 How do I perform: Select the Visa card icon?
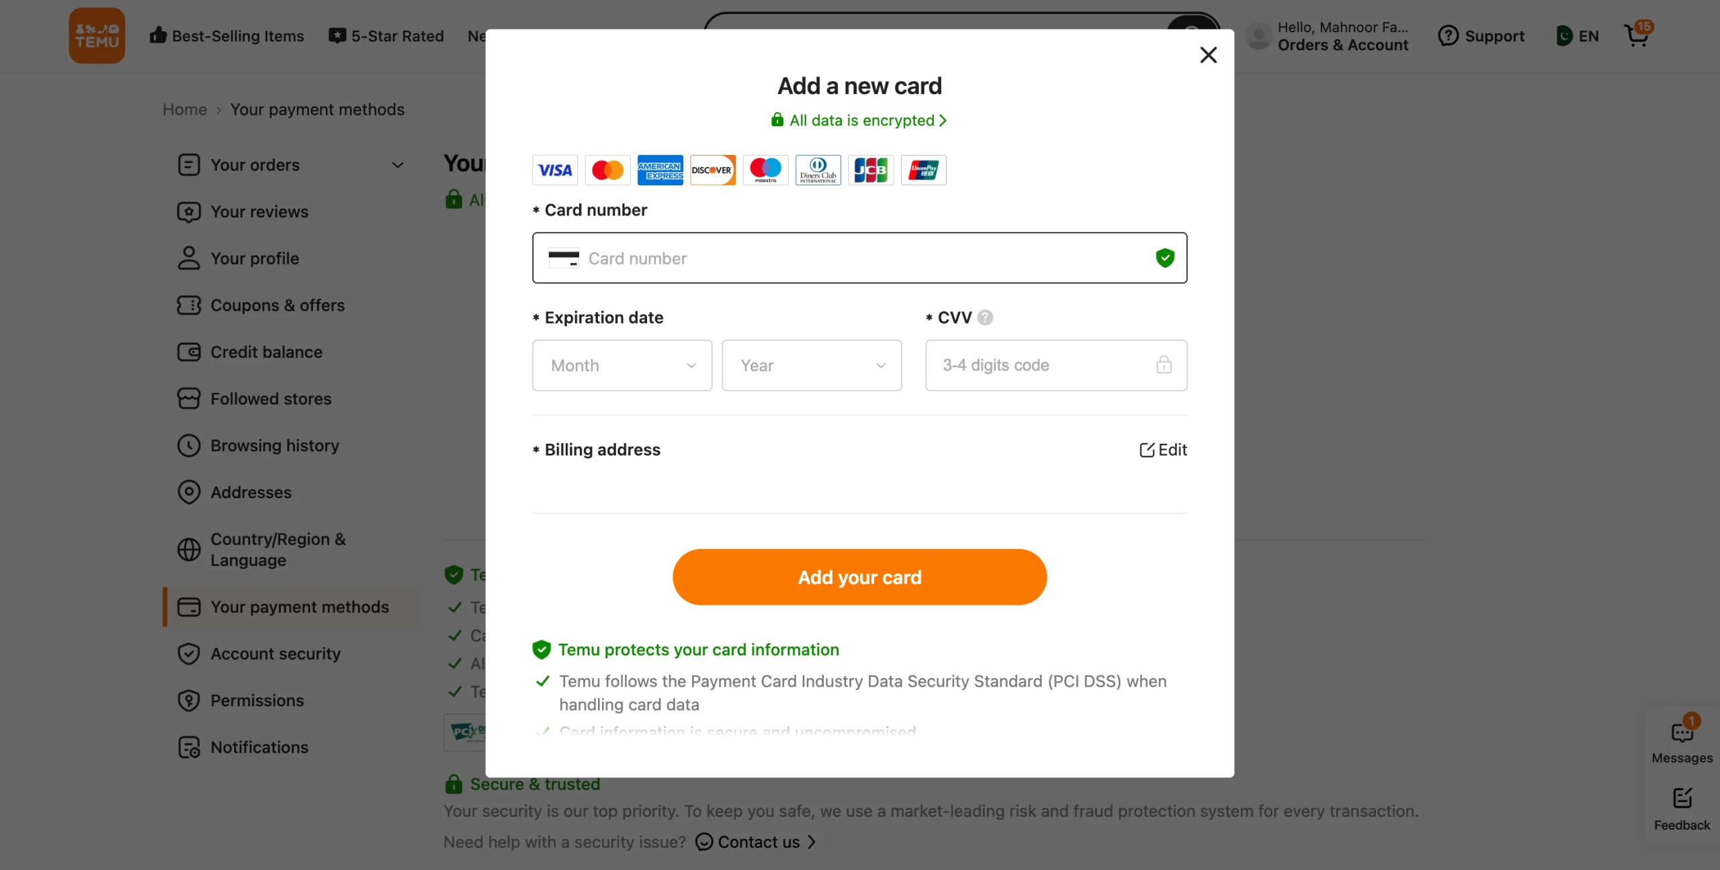pos(554,170)
